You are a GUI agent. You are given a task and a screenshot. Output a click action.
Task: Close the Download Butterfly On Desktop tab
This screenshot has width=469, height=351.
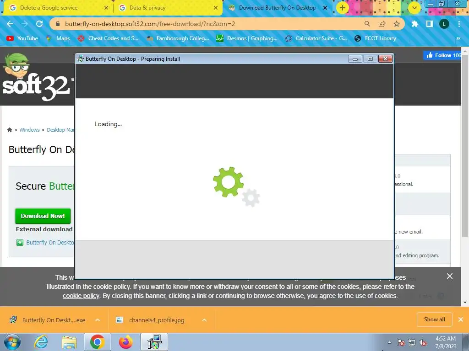click(x=325, y=8)
